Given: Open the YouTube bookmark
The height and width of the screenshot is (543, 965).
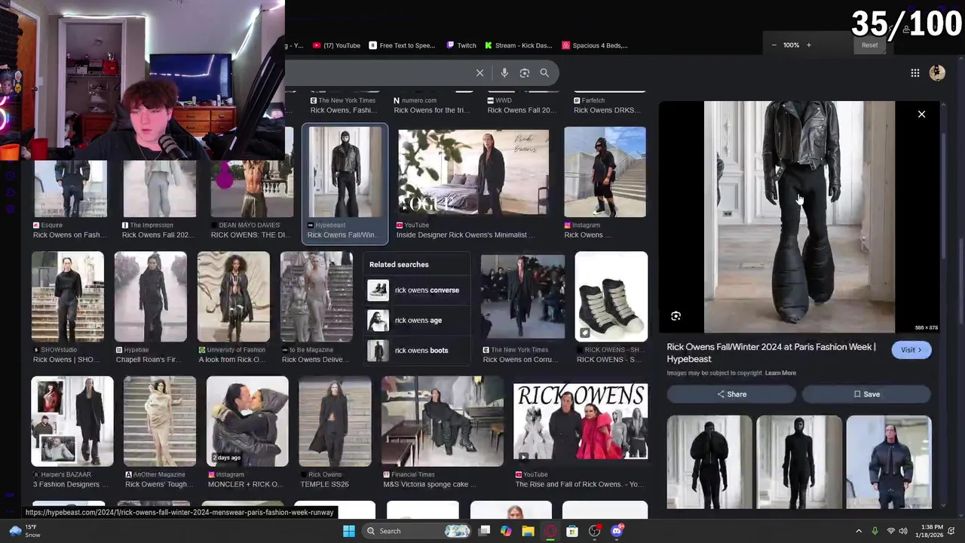Looking at the screenshot, I should click(336, 45).
